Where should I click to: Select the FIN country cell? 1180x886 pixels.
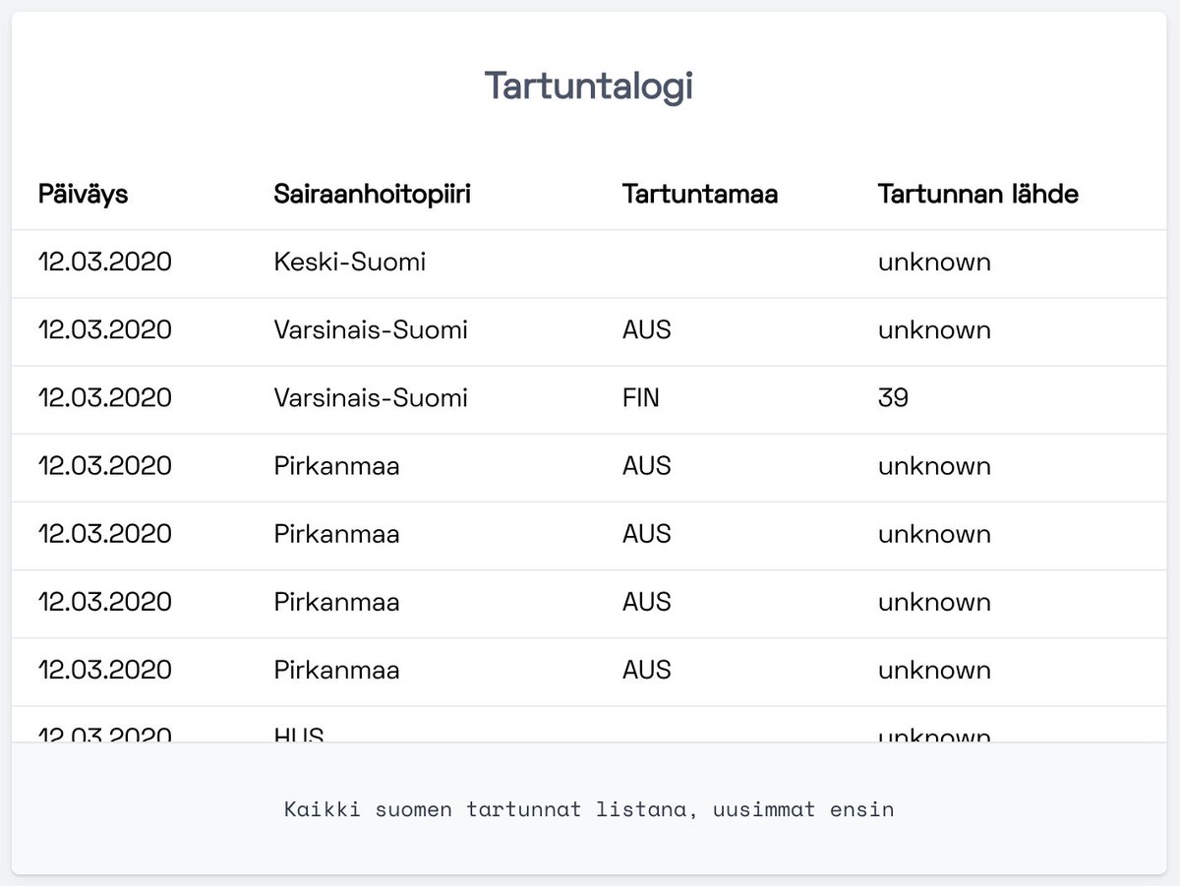pos(641,398)
